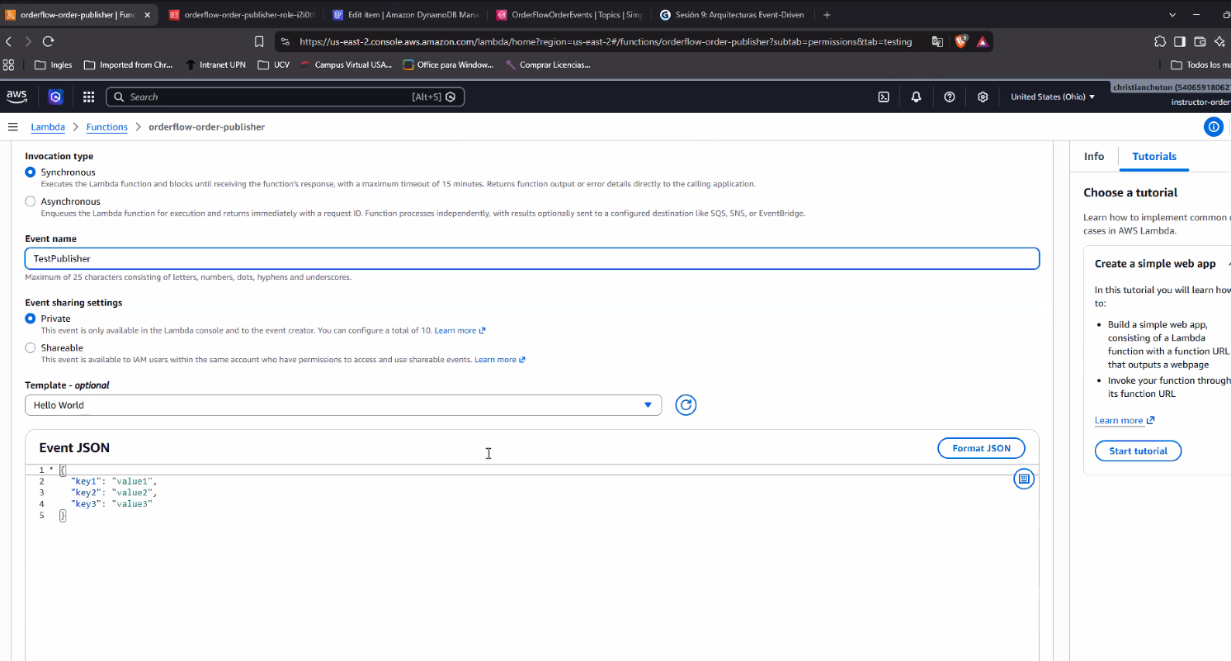Fold the JSON code block at line 1
Screen dimensions: 1231x661
pos(51,470)
